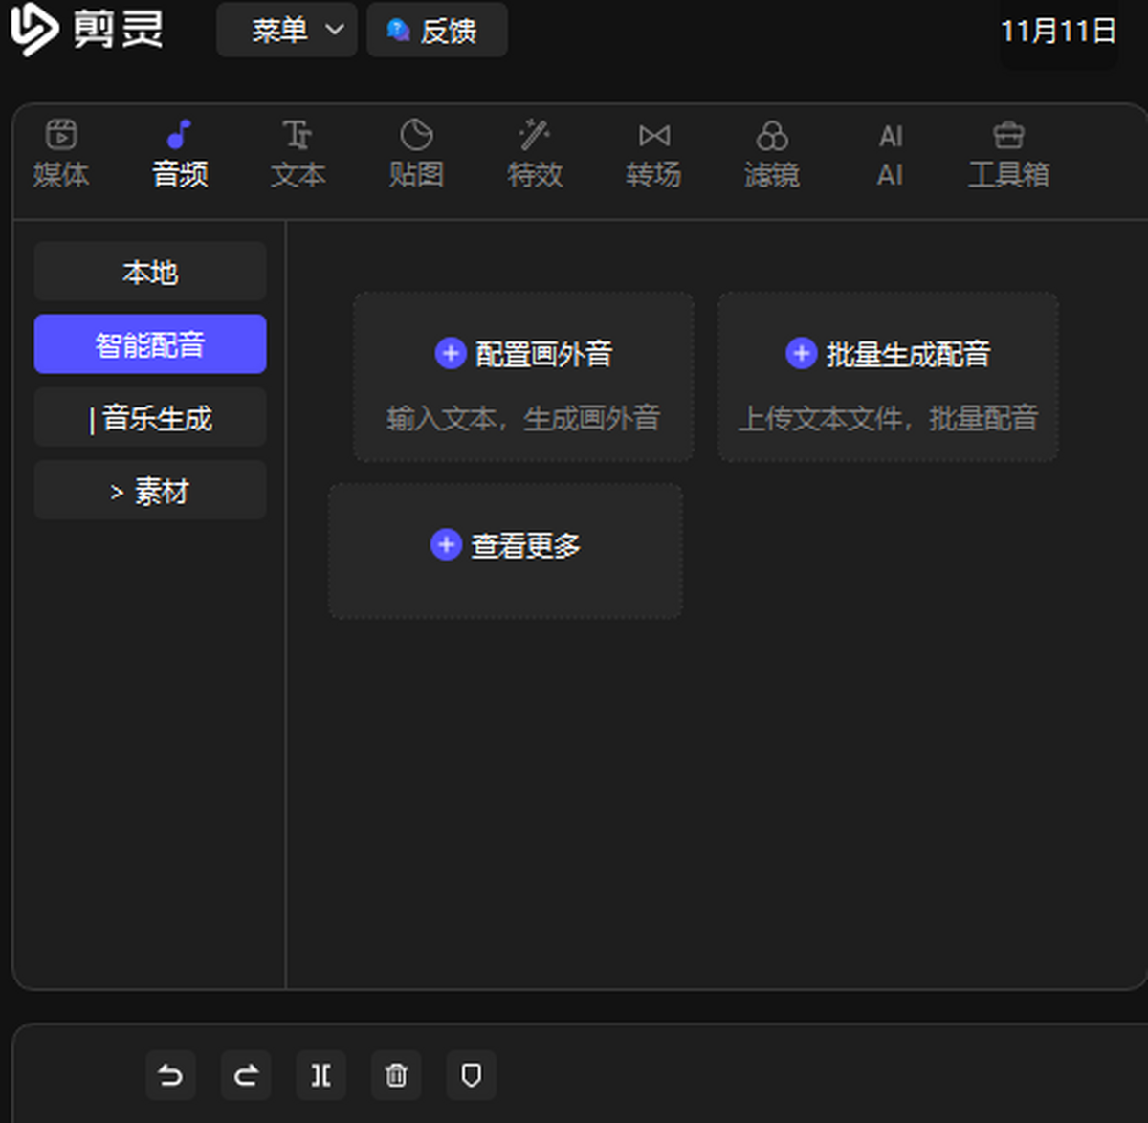Select the 文本 text tool tab

(x=298, y=154)
